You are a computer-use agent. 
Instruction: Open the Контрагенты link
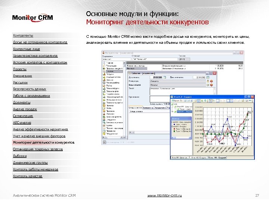coord(23,36)
